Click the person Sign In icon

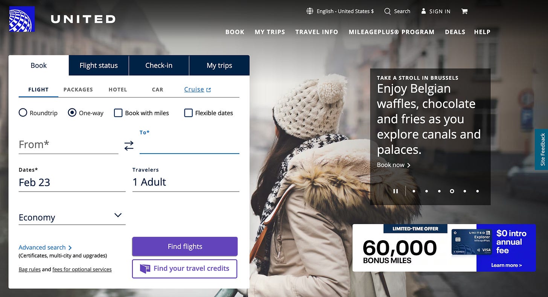(423, 11)
